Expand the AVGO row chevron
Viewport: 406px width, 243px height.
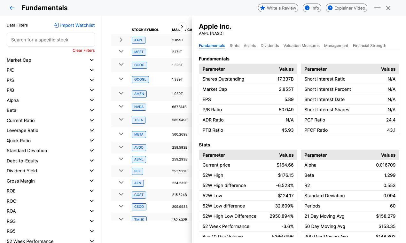121,147
